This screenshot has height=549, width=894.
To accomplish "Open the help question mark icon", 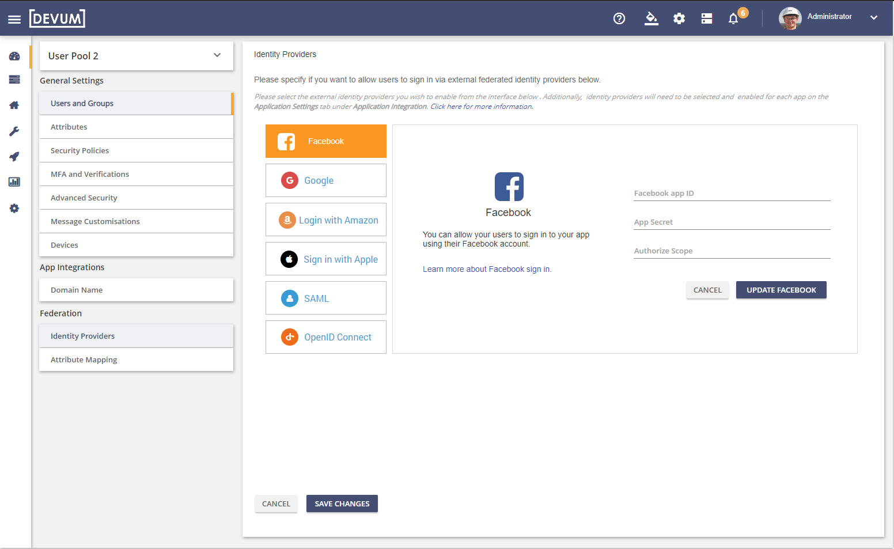I will click(x=619, y=18).
